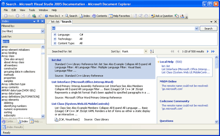Open List Class (System.Web.UI.MobileControls) result

pos(80,104)
